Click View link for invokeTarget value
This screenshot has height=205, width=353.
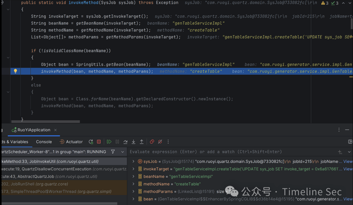click(348, 169)
